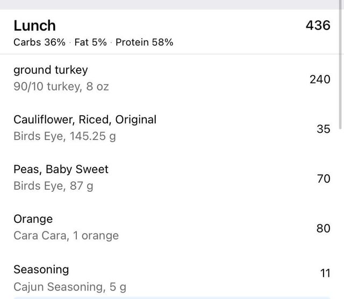The image size is (344, 299).
Task: Select the Protein 58% macro label
Action: 144,42
